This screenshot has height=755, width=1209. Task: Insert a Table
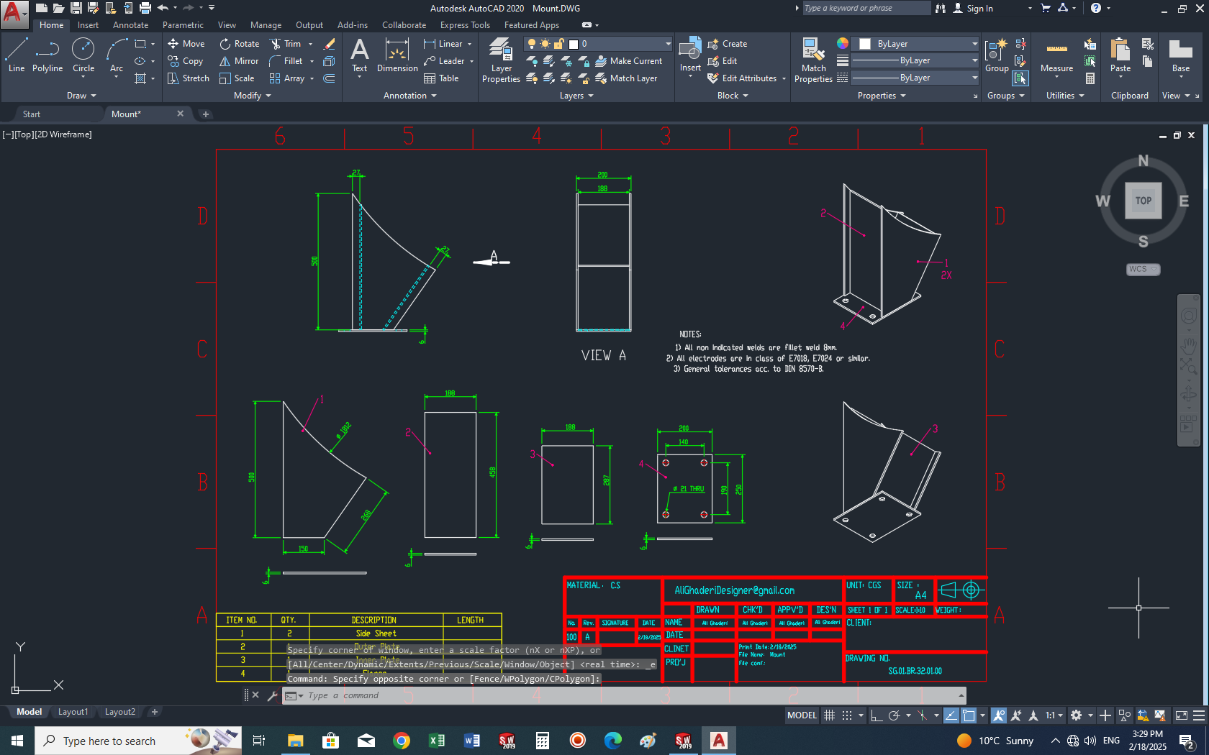tap(441, 78)
